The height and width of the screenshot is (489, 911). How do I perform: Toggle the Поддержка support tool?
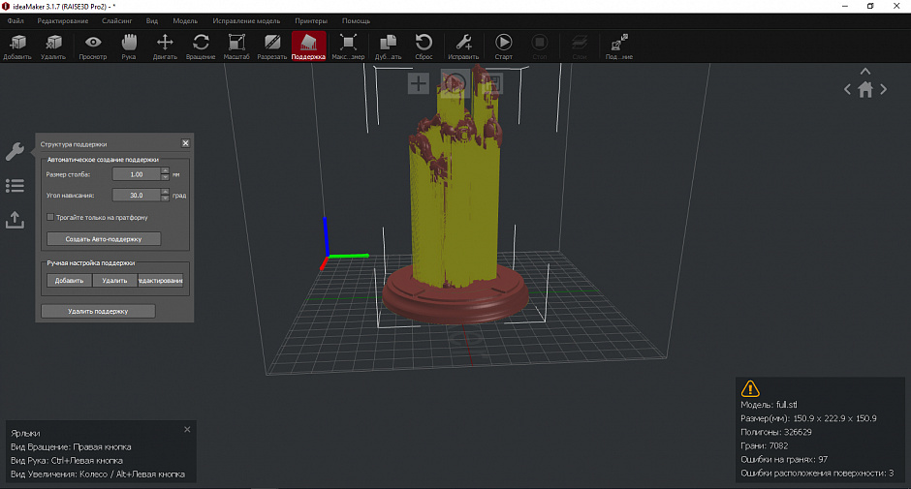pos(308,46)
